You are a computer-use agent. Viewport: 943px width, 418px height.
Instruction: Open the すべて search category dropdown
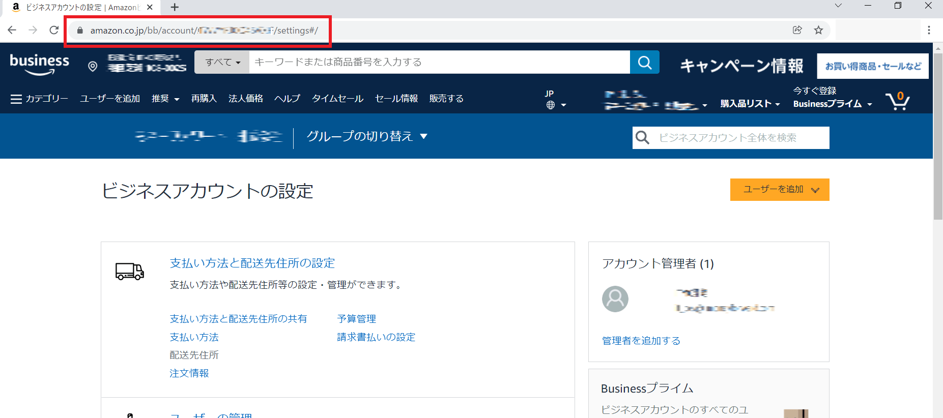[222, 62]
